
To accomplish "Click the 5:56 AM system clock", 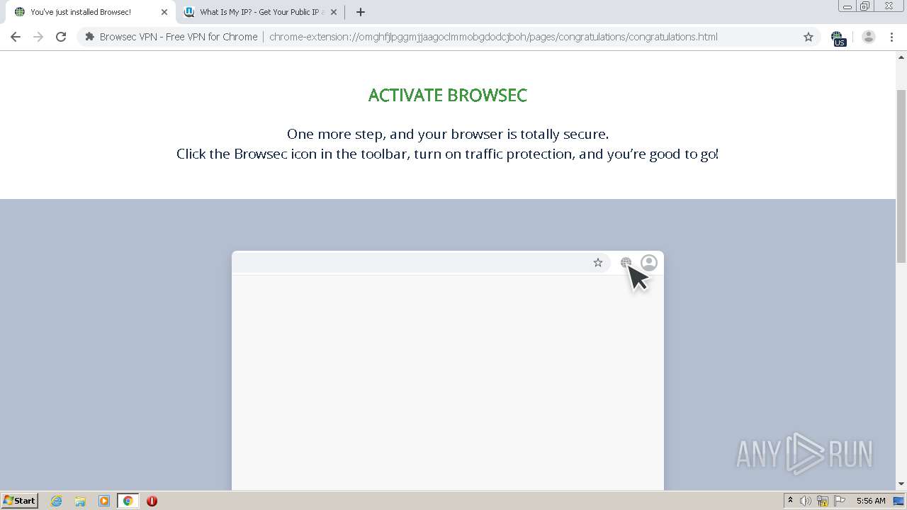I will 871,501.
